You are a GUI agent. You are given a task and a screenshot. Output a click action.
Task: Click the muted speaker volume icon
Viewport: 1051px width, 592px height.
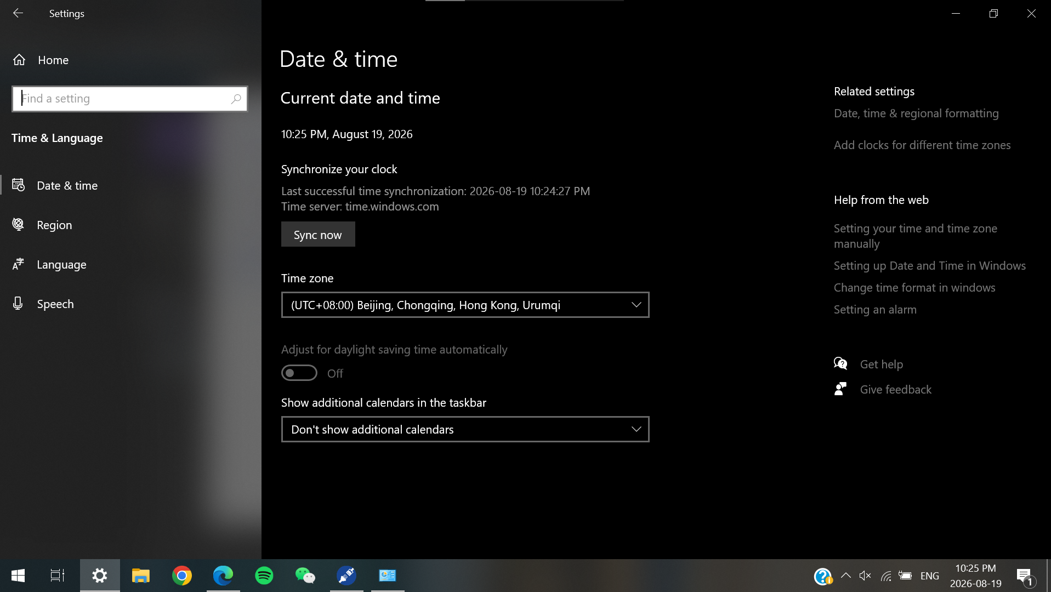(x=865, y=576)
